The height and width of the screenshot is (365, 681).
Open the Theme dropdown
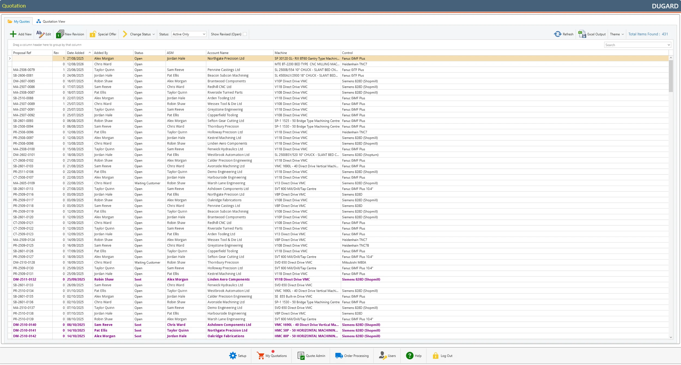click(617, 34)
